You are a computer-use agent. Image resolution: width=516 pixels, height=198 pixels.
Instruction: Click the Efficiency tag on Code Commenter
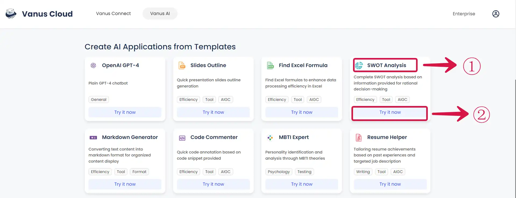click(188, 172)
